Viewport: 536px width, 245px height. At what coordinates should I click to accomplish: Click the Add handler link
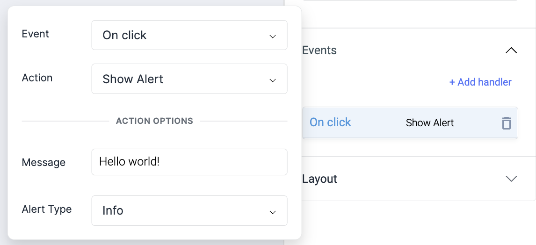480,82
